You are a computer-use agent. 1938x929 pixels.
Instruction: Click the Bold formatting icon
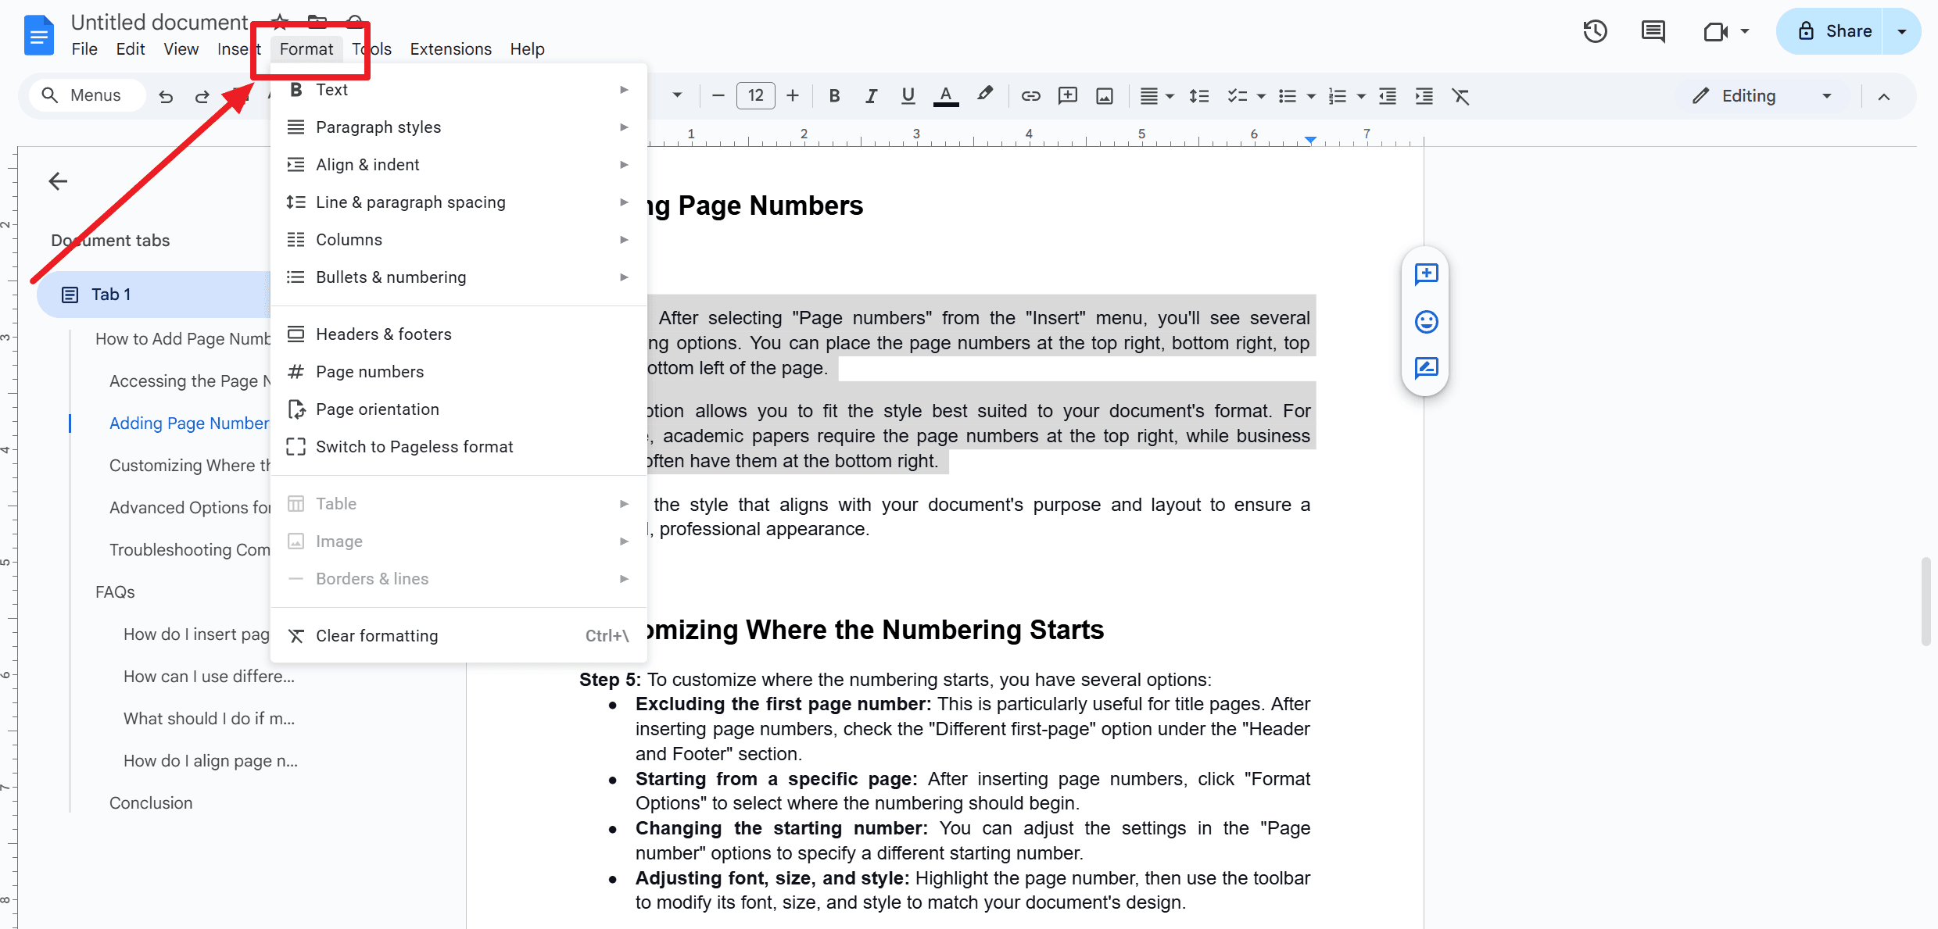[x=832, y=95]
